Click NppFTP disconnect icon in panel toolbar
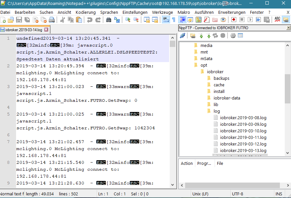The image size is (291, 198). coord(183,35)
